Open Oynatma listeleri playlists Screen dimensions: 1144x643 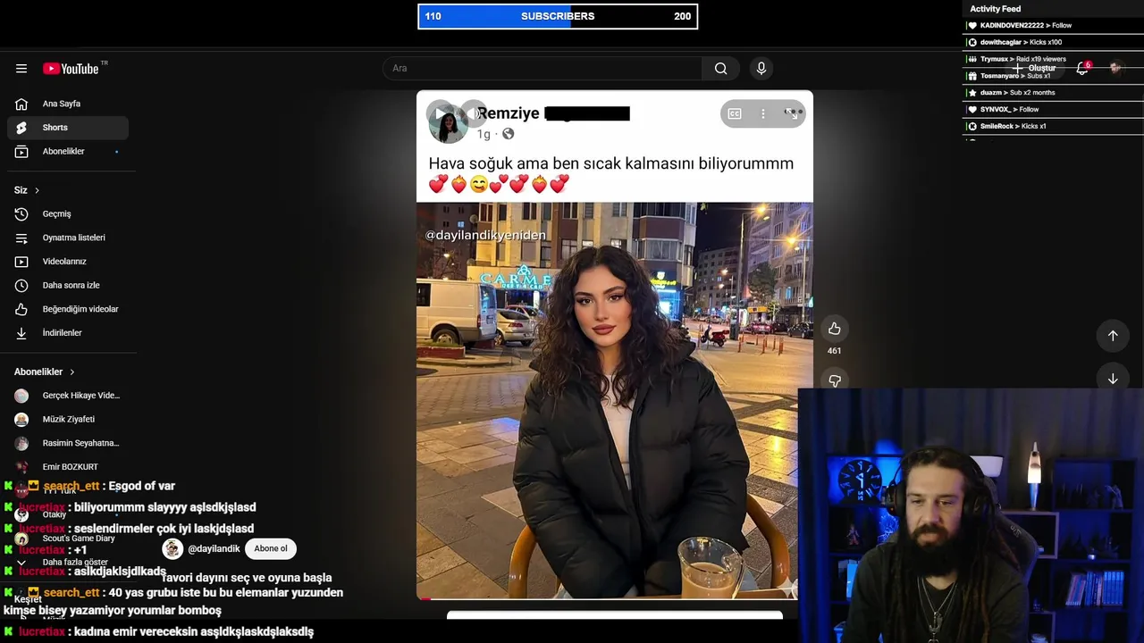click(68, 238)
